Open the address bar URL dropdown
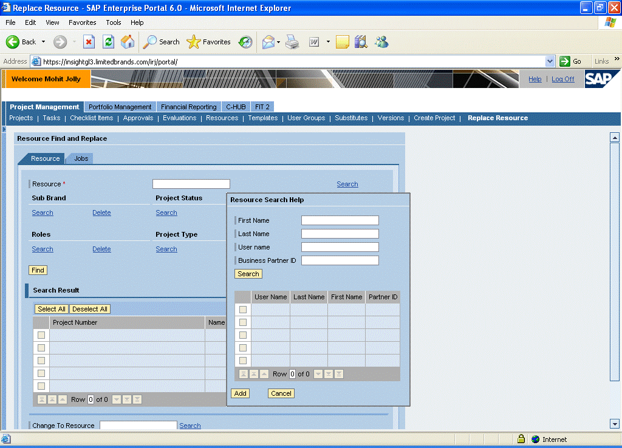622x448 pixels. click(550, 61)
